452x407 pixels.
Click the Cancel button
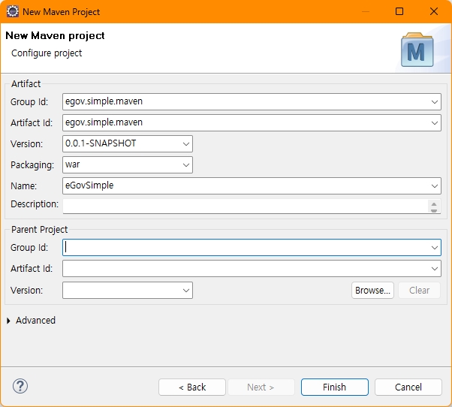(x=408, y=387)
